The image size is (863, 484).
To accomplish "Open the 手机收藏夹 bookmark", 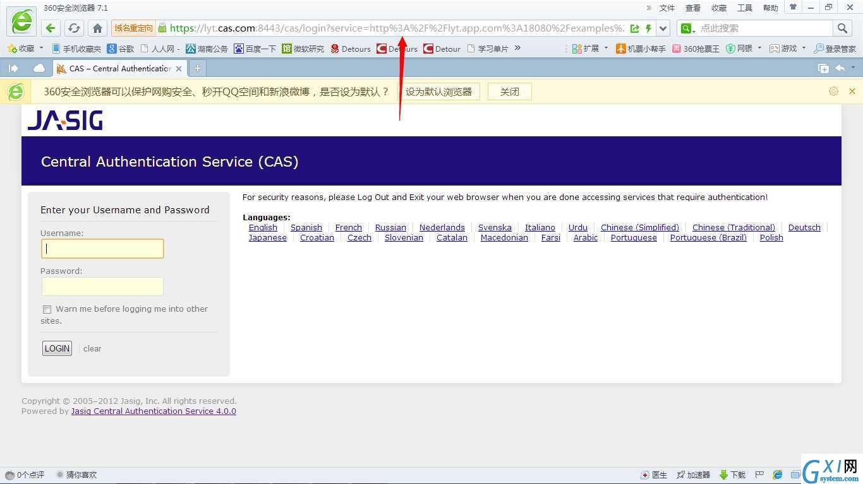I will [76, 49].
